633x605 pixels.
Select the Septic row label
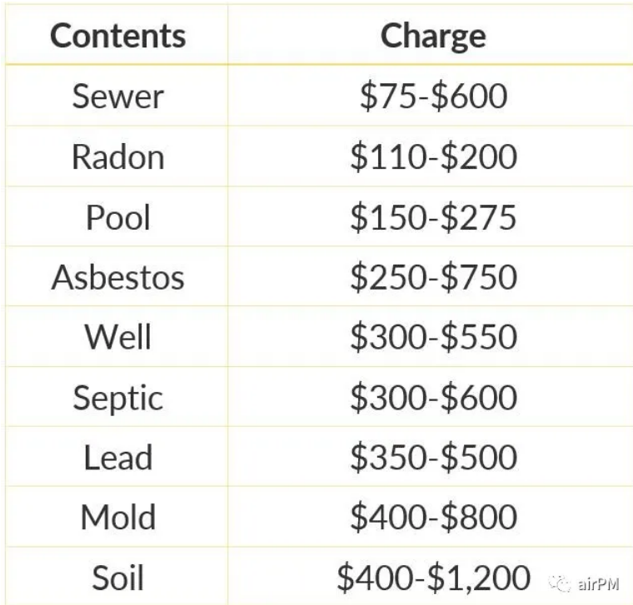[118, 398]
